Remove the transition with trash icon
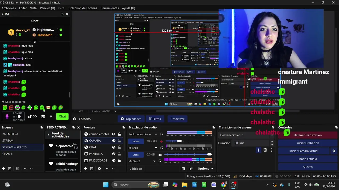This screenshot has height=190, width=339. click(x=265, y=150)
